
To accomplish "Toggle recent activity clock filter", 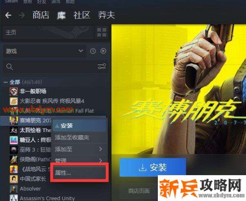I will click(93, 51).
